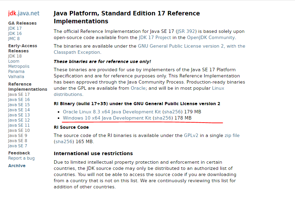Click the 'Feedback' sidebar heading

(19, 153)
